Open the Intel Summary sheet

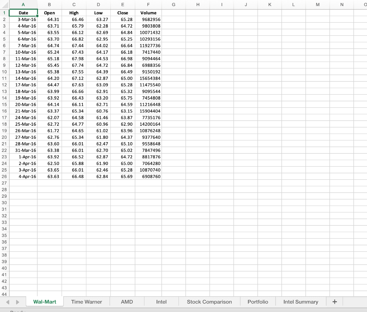coord(300,302)
